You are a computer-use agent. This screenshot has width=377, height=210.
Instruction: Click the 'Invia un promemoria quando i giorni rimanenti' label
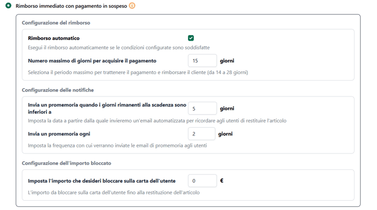point(107,108)
